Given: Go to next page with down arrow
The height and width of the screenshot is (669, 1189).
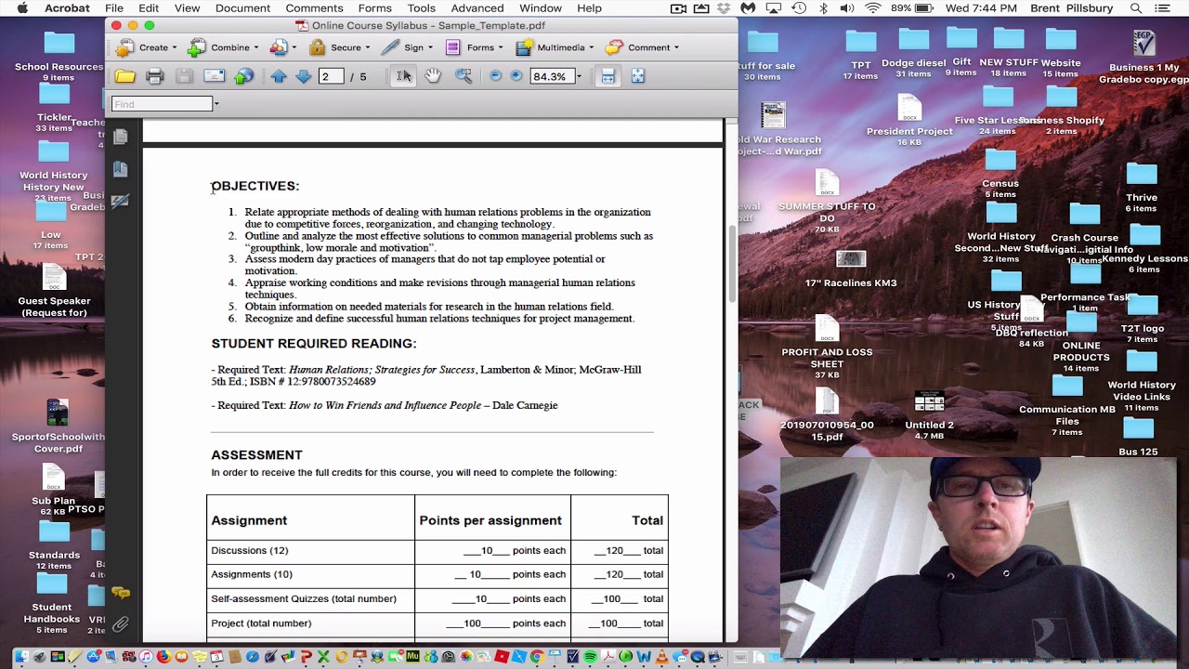Looking at the screenshot, I should pos(303,76).
